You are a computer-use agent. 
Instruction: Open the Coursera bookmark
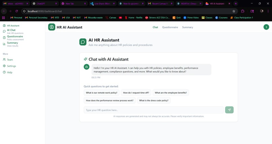(221, 17)
